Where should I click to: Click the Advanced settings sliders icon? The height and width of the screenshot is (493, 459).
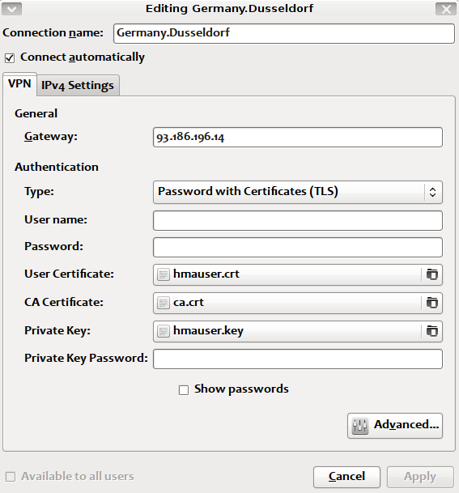coord(359,426)
